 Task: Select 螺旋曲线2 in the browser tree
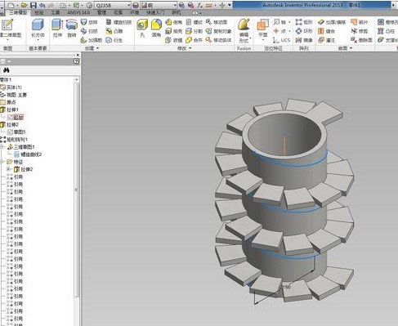[28, 154]
